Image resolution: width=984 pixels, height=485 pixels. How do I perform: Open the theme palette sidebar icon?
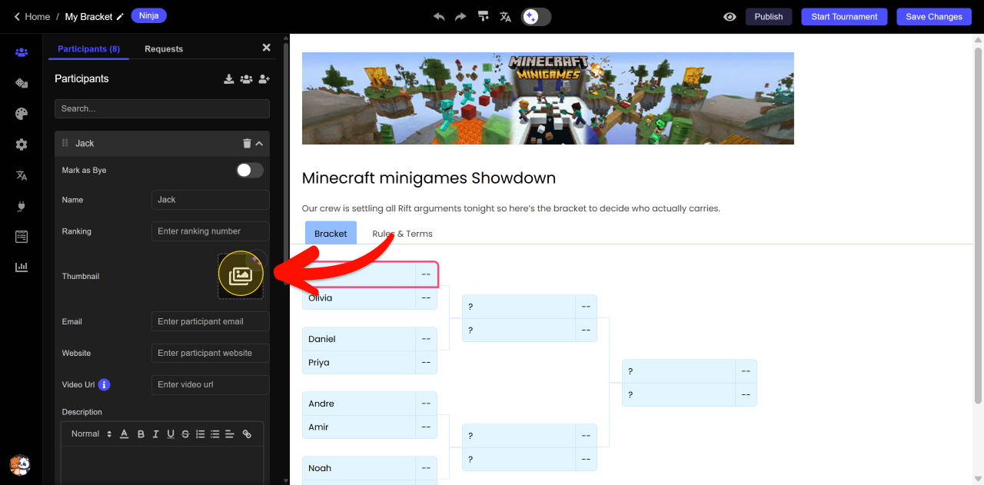22,114
